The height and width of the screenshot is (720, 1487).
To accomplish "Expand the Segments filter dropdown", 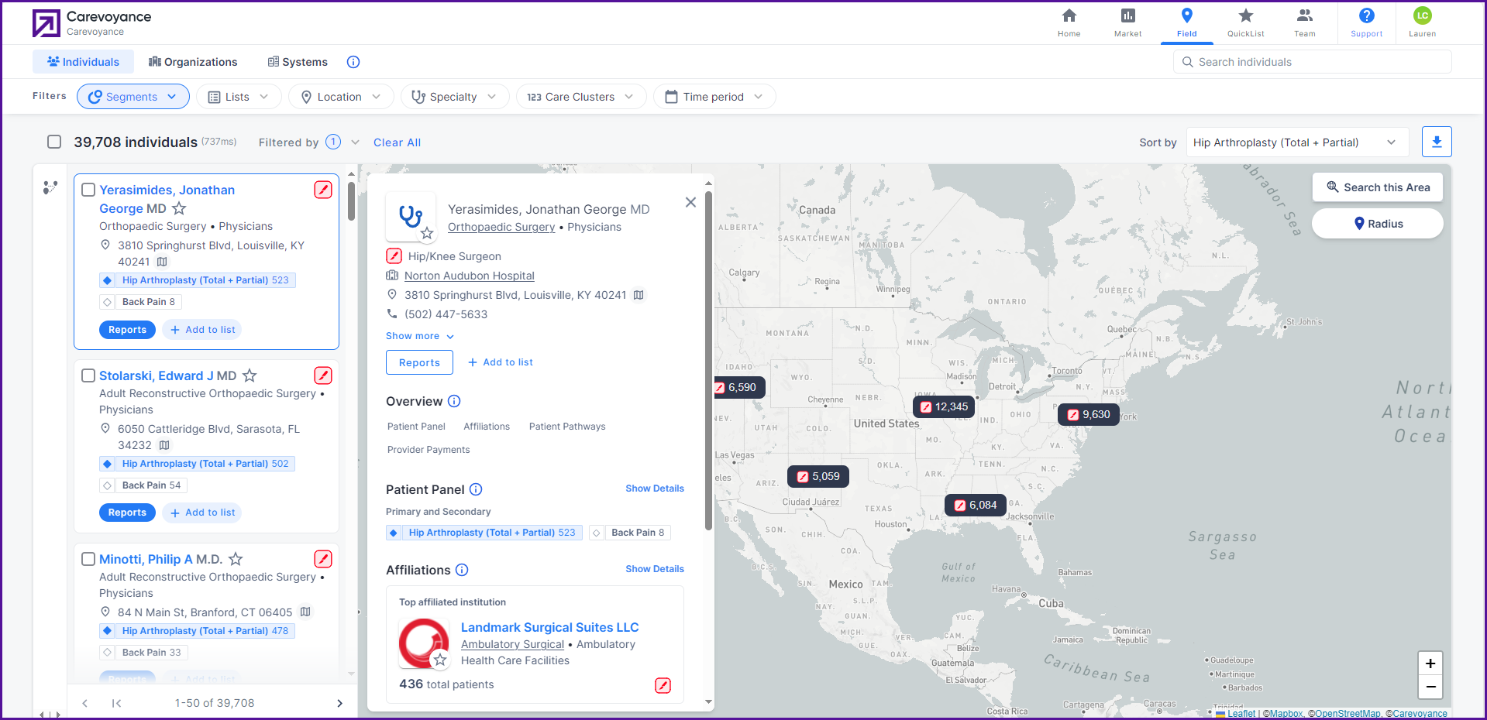I will pos(133,97).
